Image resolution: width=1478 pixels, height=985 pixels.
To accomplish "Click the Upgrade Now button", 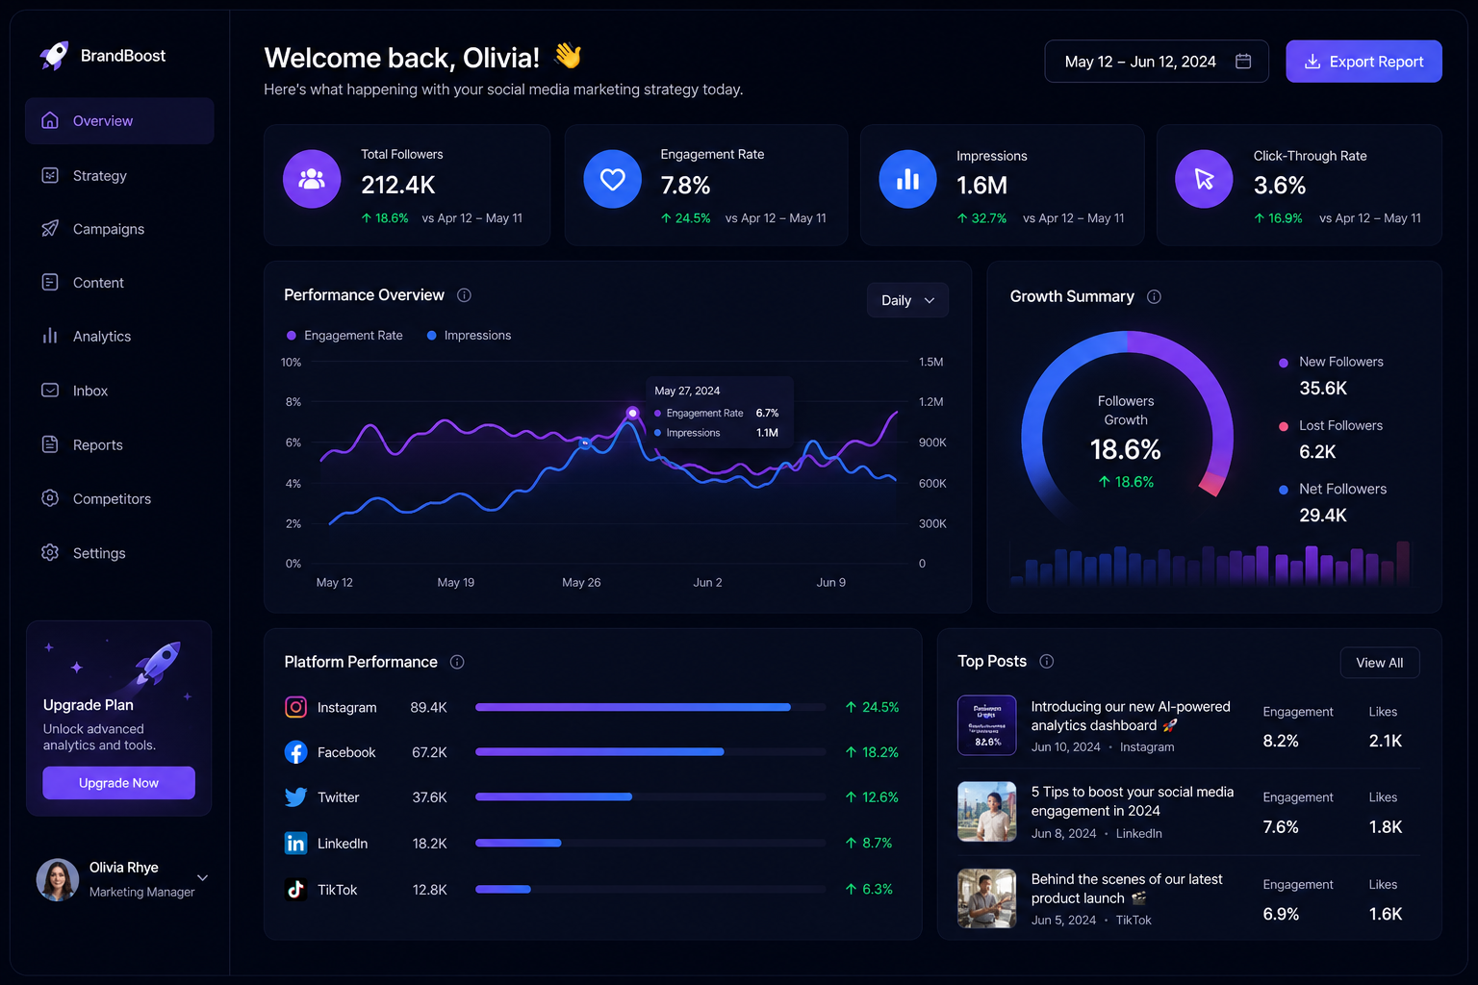I will pos(118,783).
